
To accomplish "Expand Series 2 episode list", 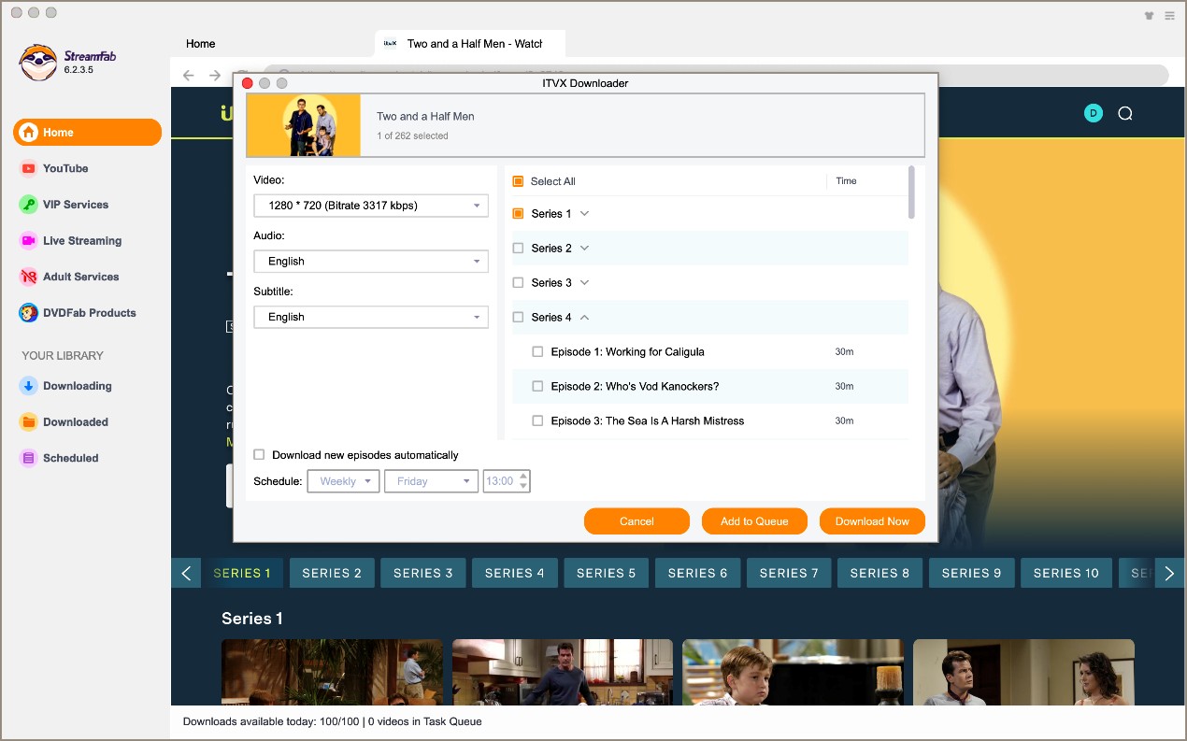I will pyautogui.click(x=585, y=249).
